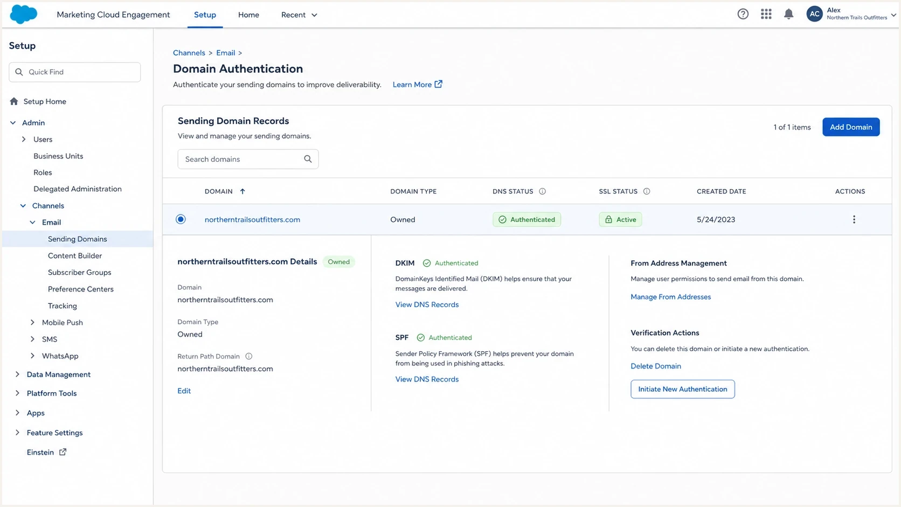
Task: Click the Learn More external link icon
Action: [438, 84]
